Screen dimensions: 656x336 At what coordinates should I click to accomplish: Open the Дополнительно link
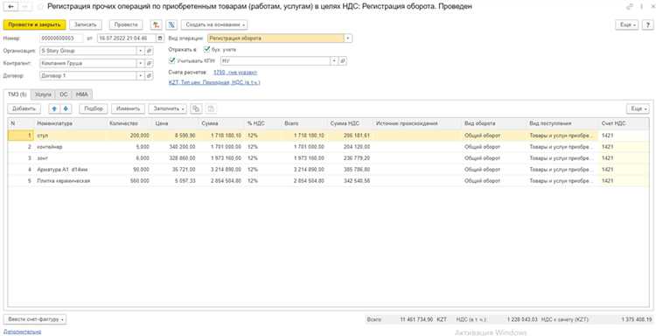tap(22, 332)
